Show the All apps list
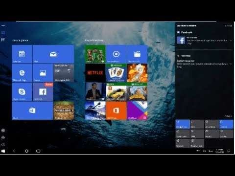The image size is (235, 176). coord(3,40)
